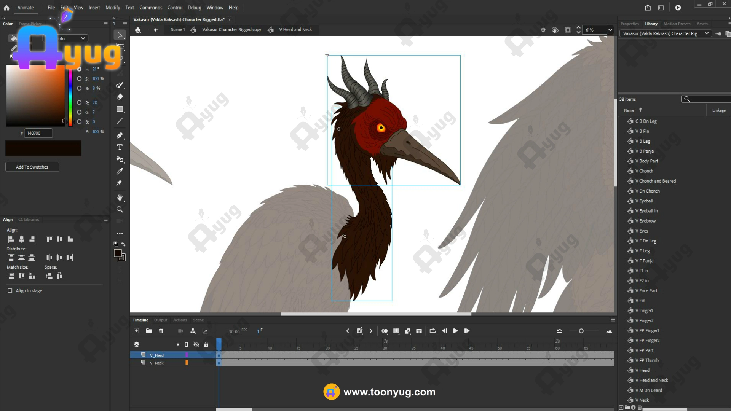This screenshot has width=731, height=411.
Task: Switch to the Properties tab
Action: click(x=629, y=24)
